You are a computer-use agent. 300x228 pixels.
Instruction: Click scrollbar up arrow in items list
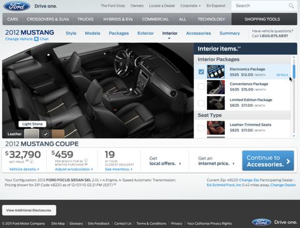click(x=294, y=57)
